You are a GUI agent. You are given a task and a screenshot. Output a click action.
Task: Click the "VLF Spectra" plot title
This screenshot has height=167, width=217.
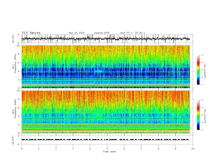tap(31, 33)
